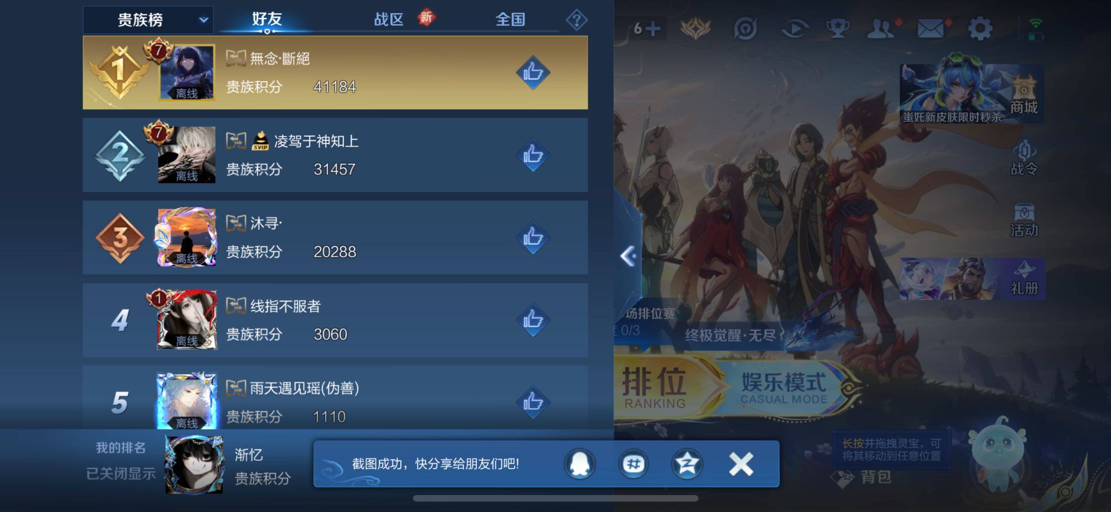
Task: Collapse the ranking panel with arrow
Action: click(x=629, y=256)
